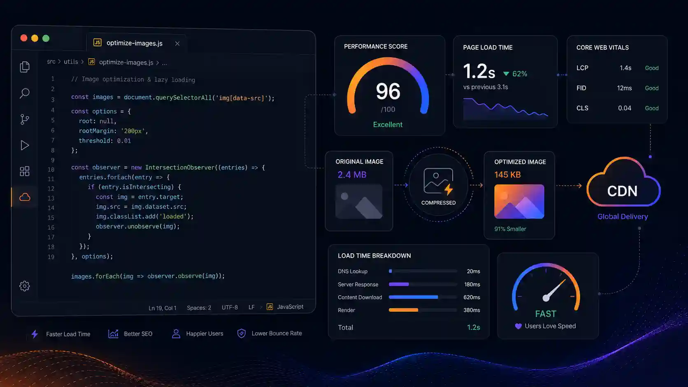The height and width of the screenshot is (387, 688).
Task: Click the utils breadcrumb segment
Action: [x=71, y=62]
